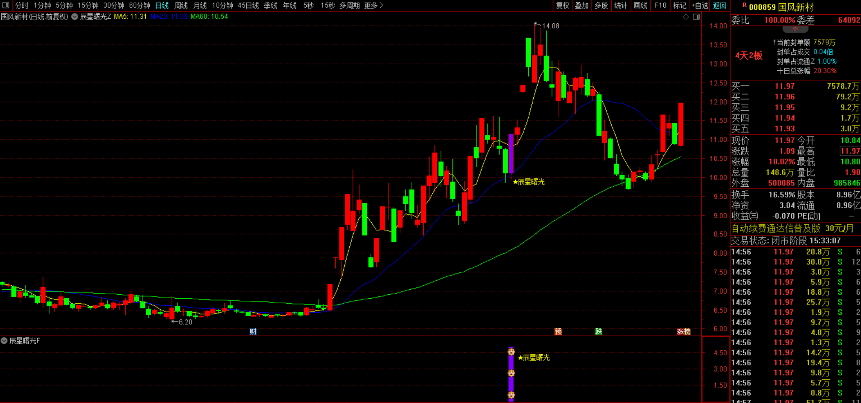Switch to the 月线 monthly tab
The height and width of the screenshot is (403, 861).
(x=200, y=5)
